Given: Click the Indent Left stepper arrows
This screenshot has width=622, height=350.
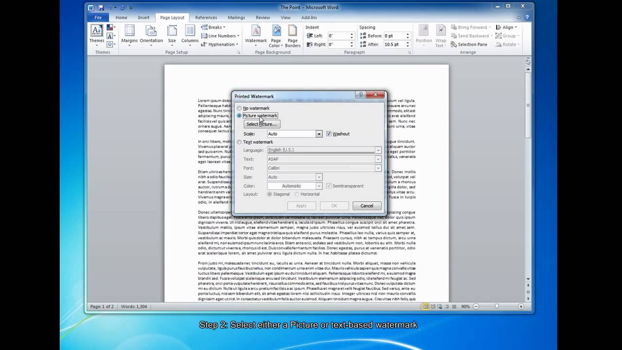Looking at the screenshot, I should pyautogui.click(x=352, y=36).
